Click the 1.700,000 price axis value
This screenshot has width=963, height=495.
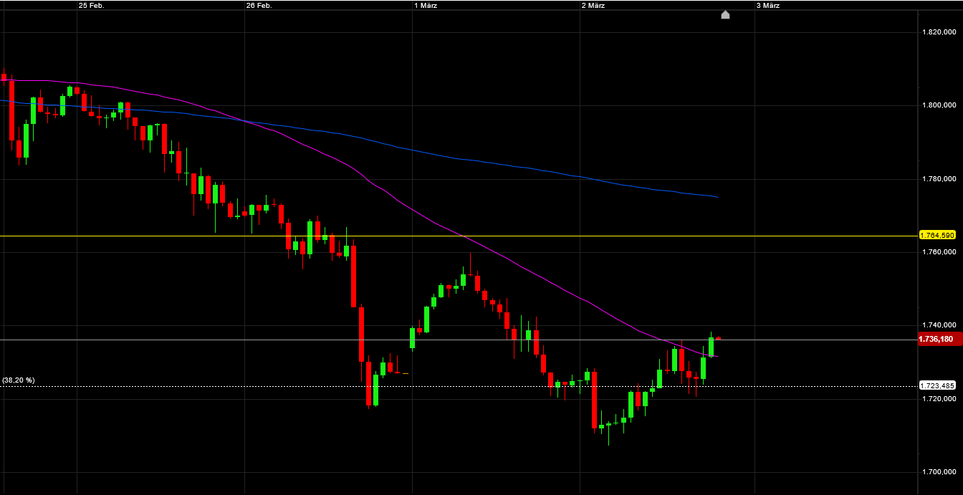point(939,472)
